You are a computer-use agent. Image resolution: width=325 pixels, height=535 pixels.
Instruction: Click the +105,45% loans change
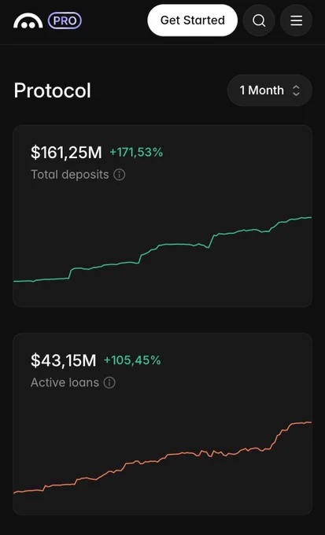[x=132, y=360]
